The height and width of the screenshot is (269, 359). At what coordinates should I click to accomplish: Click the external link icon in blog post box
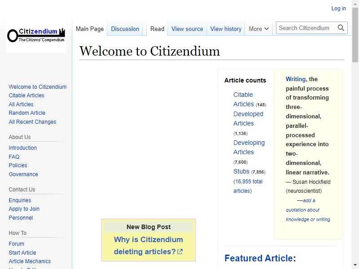click(x=180, y=252)
